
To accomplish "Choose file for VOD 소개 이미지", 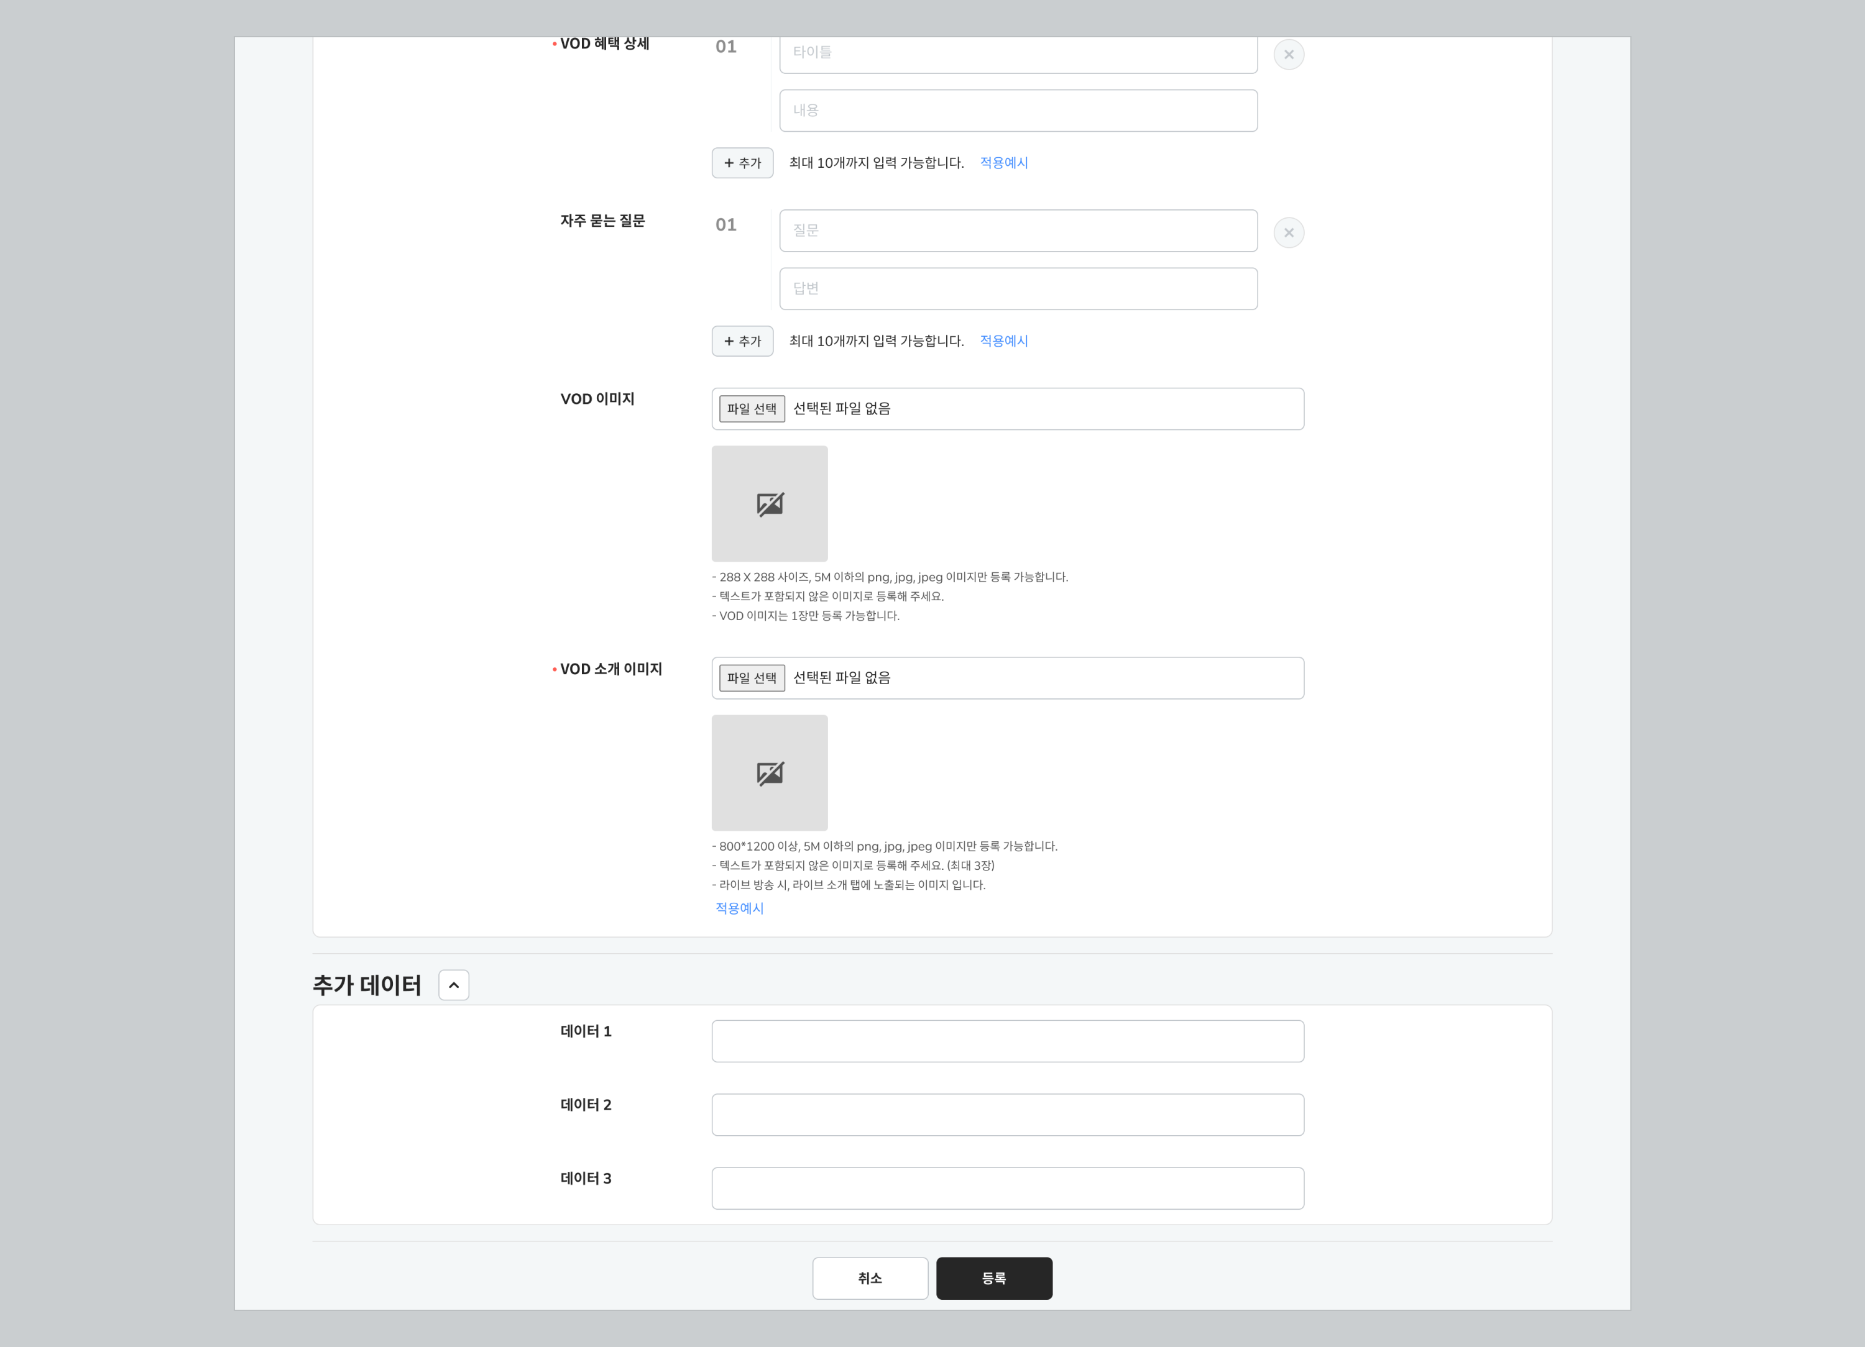I will pos(752,678).
